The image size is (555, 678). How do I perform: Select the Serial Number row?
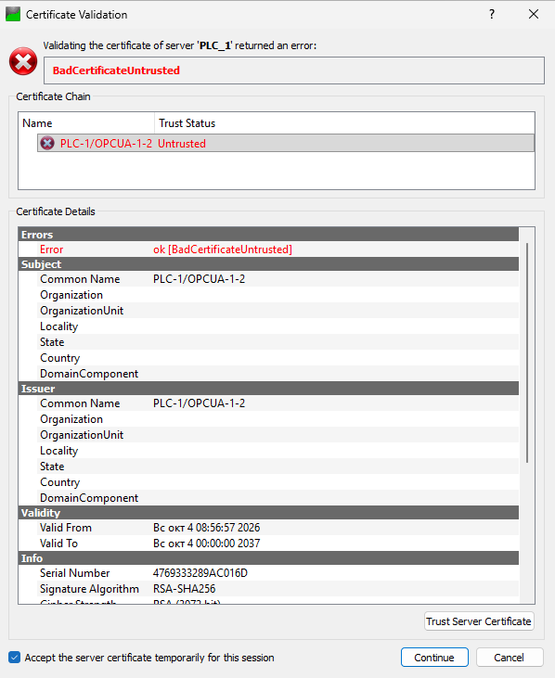268,573
